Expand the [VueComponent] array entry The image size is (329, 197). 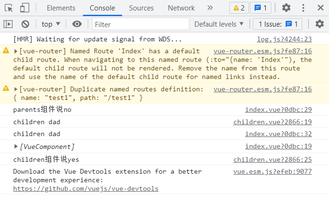16,147
